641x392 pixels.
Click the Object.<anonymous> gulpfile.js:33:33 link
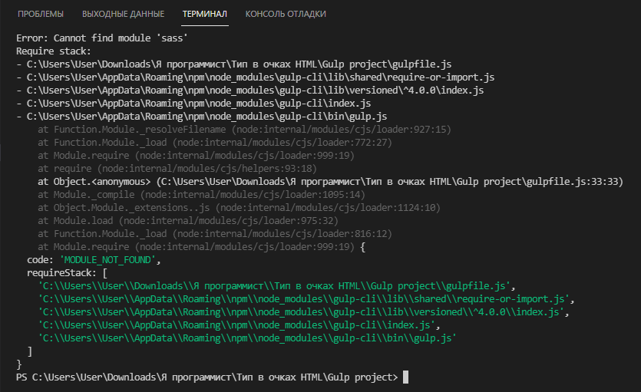coord(330,182)
